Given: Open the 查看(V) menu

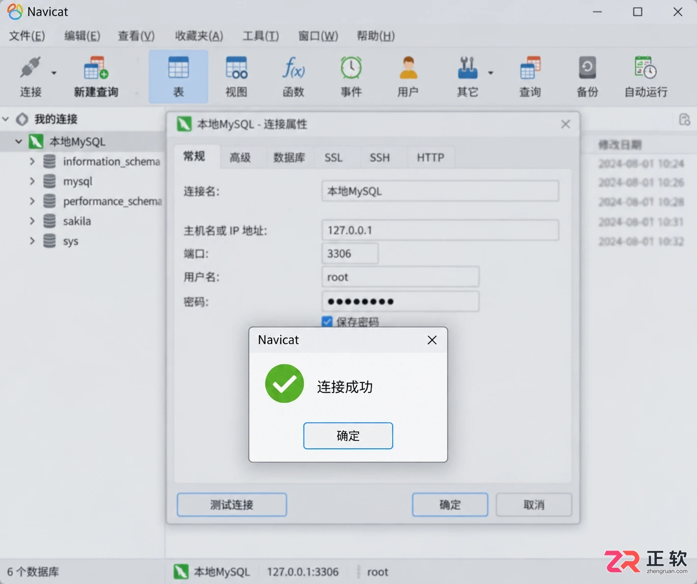Looking at the screenshot, I should coord(136,36).
